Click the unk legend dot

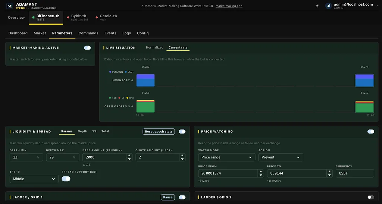coord(127,98)
